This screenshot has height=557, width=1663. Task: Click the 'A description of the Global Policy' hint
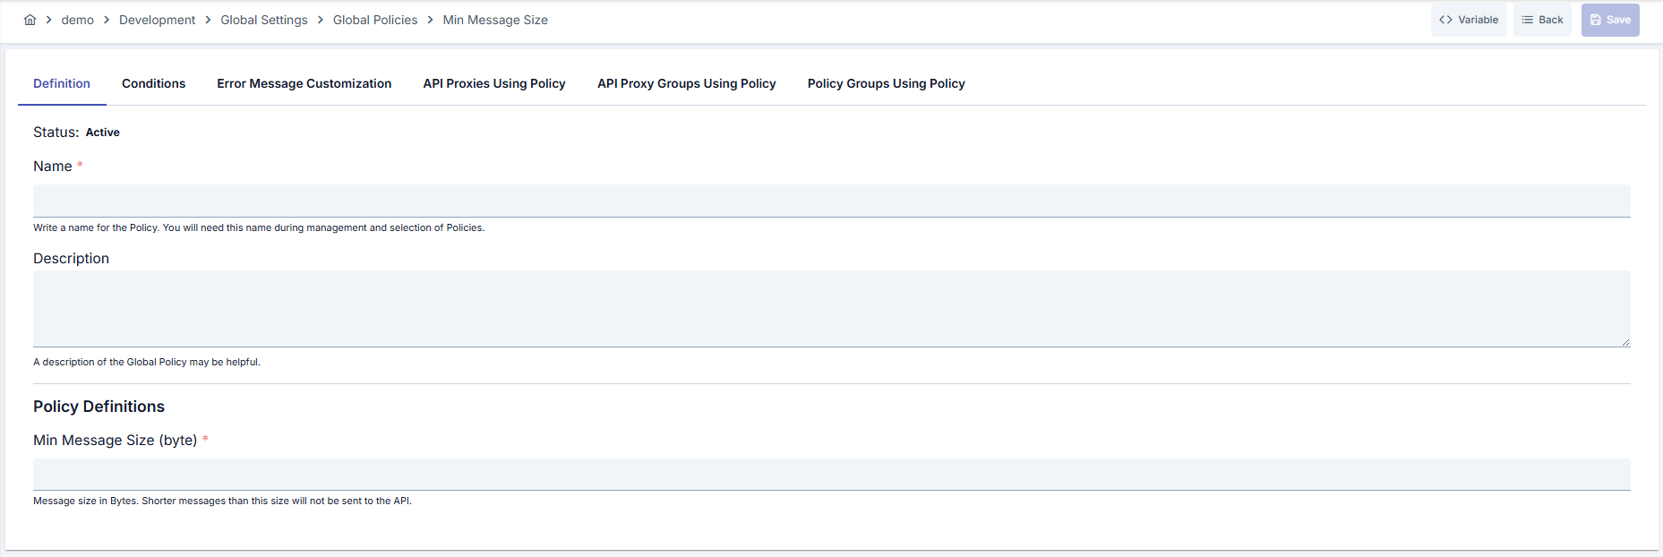point(147,362)
